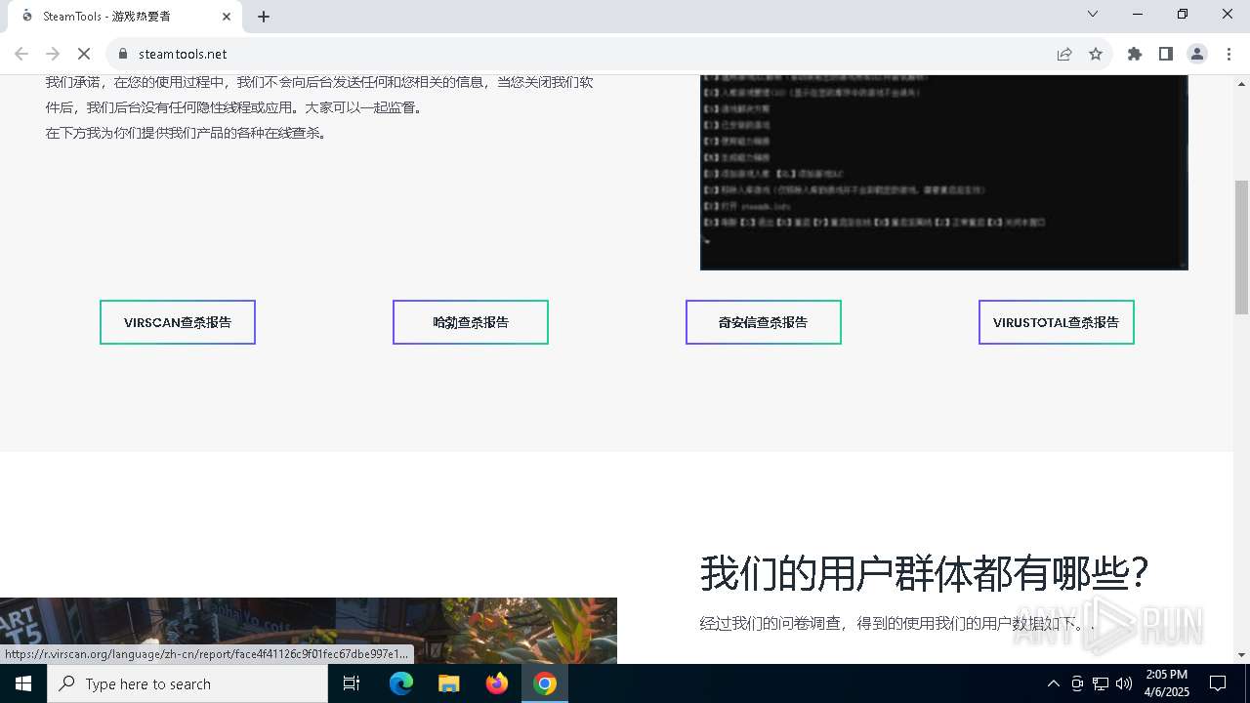This screenshot has height=703, width=1250.
Task: Click the Chrome taskbar icon
Action: pyautogui.click(x=545, y=683)
